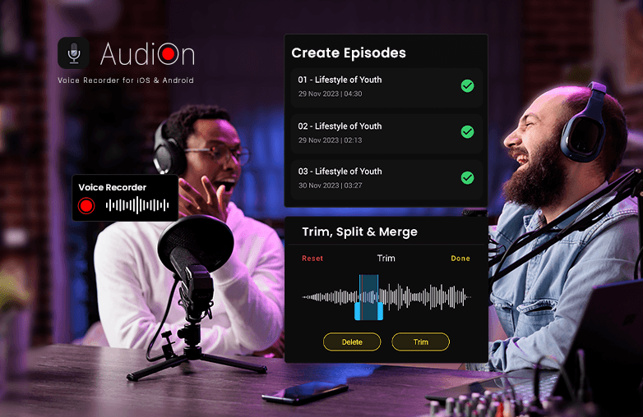Click the blue trim selection handle on waveform

tap(368, 297)
